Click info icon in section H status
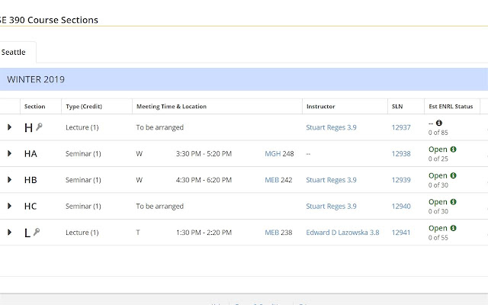The height and width of the screenshot is (305, 488). pyautogui.click(x=439, y=123)
